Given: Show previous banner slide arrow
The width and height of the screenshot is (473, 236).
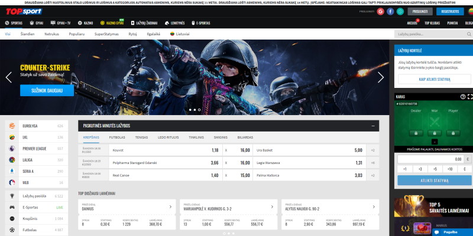Looking at the screenshot, I should [x=9, y=77].
